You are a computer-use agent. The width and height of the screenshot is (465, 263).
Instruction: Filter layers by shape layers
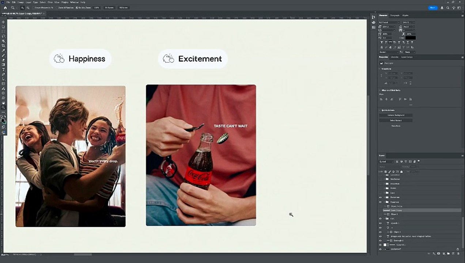pyautogui.click(x=410, y=161)
